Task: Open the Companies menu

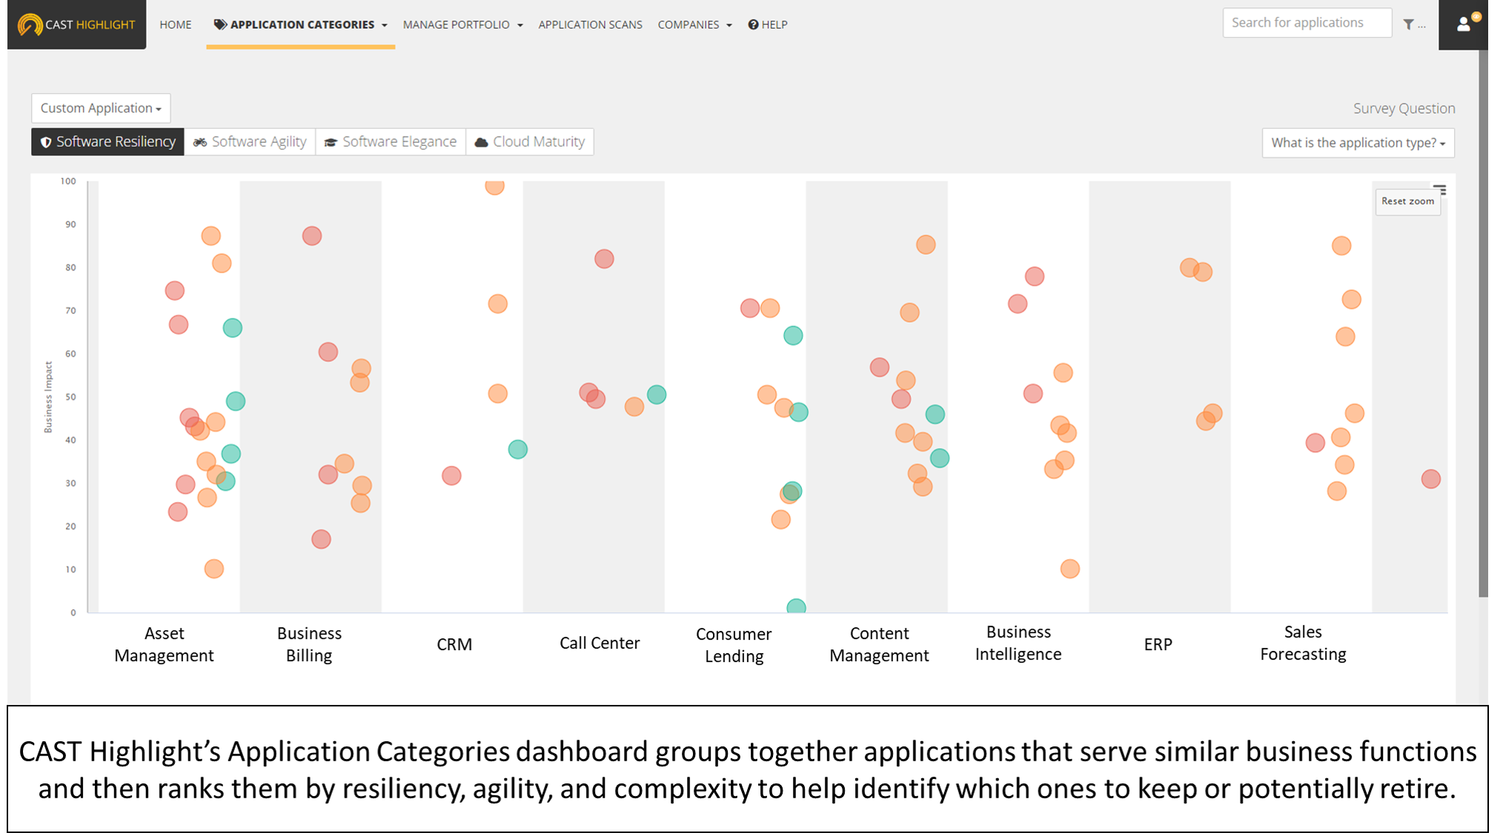Action: 694,24
